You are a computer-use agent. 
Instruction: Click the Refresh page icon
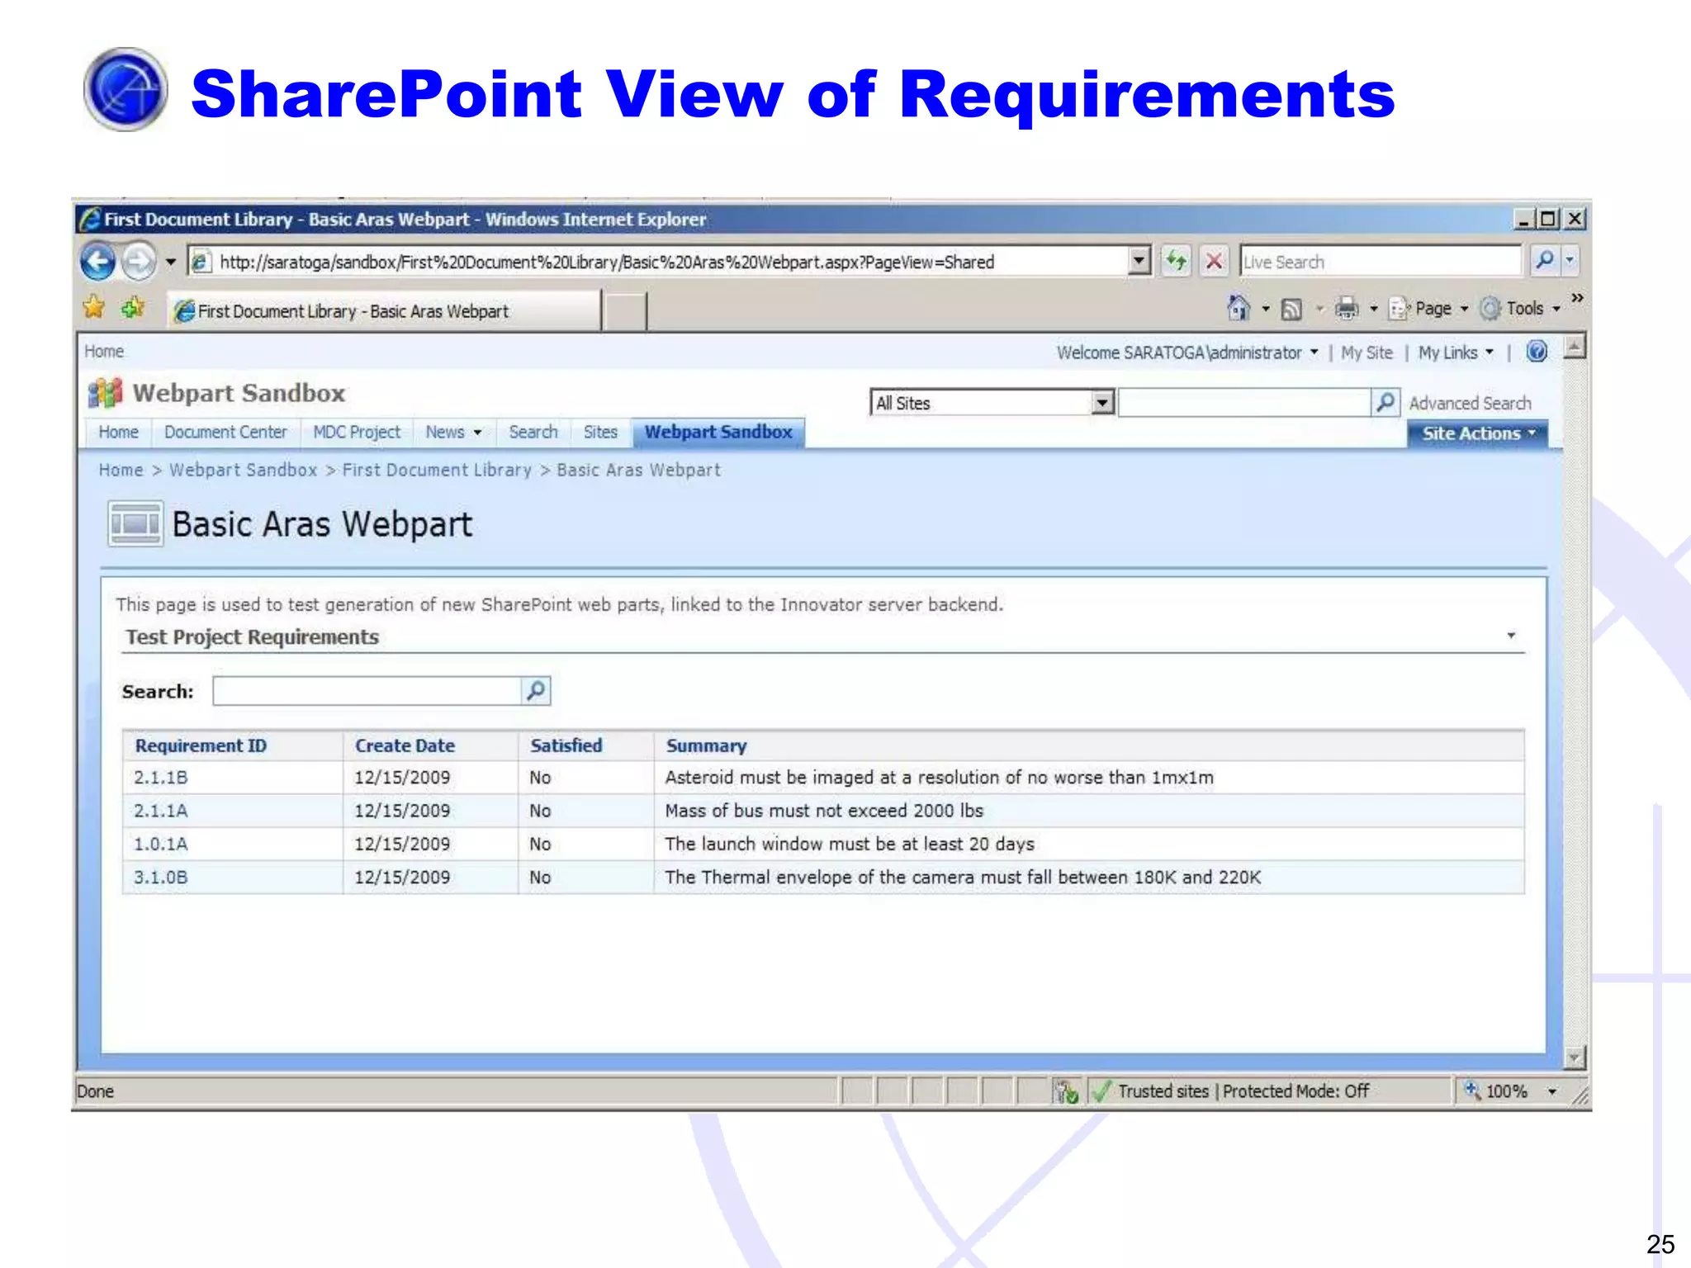(1176, 262)
